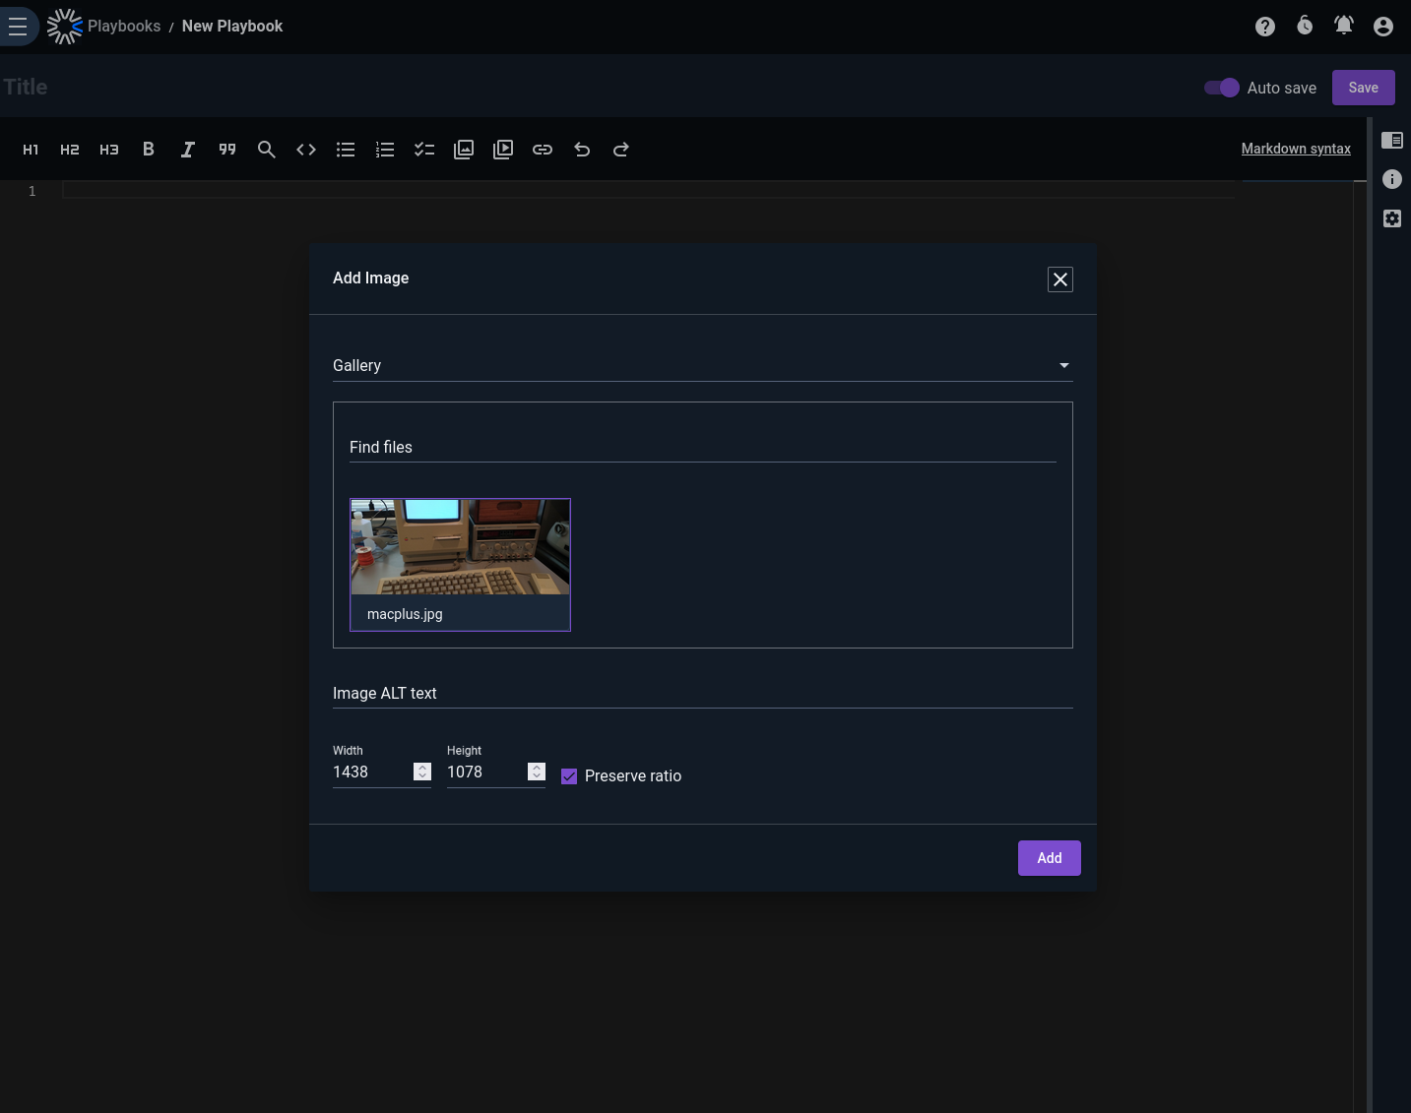Viewport: 1411px width, 1113px height.
Task: Insert a checklist using task-list icon
Action: pos(424,150)
